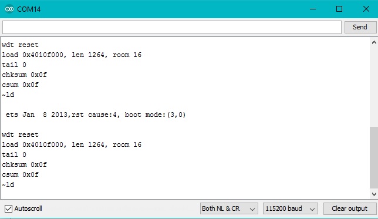Click the second 'wdt reset' line
Screen dimensions: 378x219
click(20, 134)
